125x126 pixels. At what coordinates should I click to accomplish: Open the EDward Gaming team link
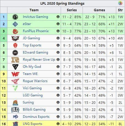click(x=36, y=52)
